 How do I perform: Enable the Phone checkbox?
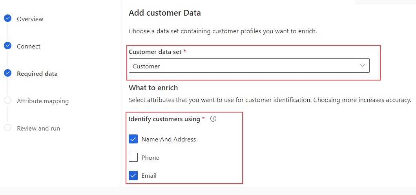(x=133, y=157)
